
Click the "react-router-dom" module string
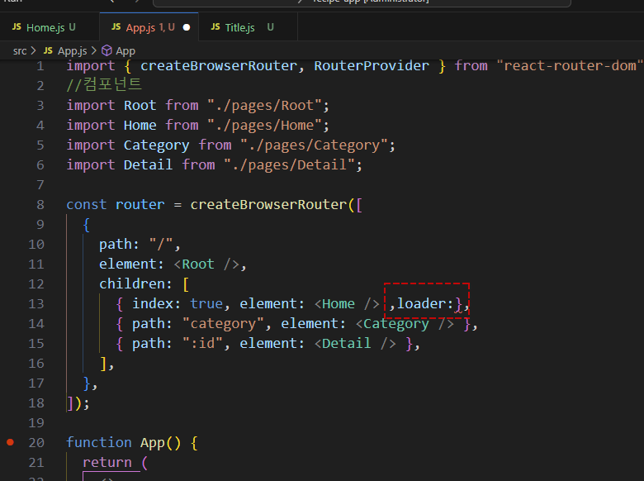click(569, 65)
